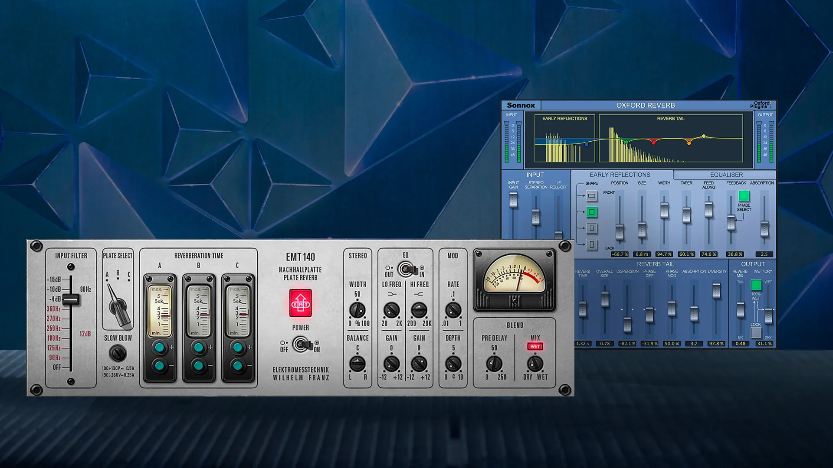Click the Position value field -68.7 %
The image size is (833, 468).
620,254
